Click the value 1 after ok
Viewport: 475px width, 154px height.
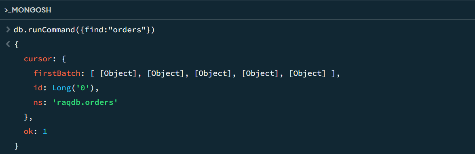(x=45, y=132)
